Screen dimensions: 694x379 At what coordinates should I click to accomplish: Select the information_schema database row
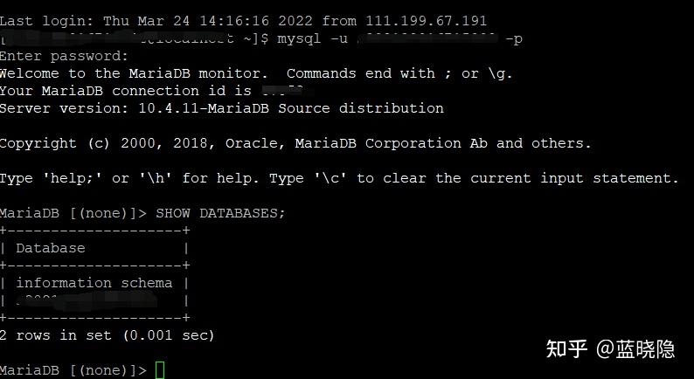coord(94,283)
